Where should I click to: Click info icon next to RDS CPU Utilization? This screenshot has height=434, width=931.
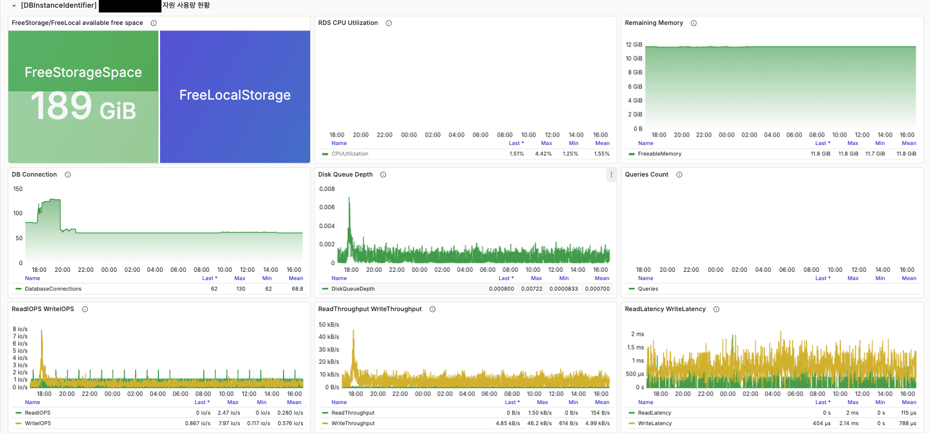(389, 23)
